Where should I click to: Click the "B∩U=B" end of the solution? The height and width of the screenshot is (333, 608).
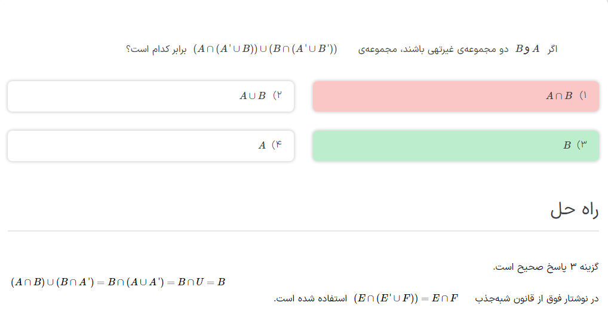201,282
